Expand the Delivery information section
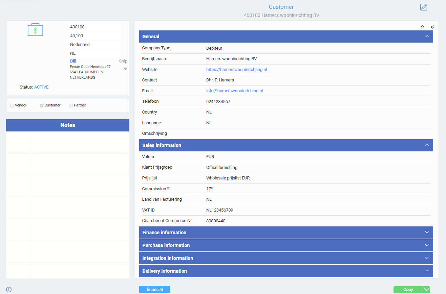This screenshot has height=294, width=446. pyautogui.click(x=286, y=271)
